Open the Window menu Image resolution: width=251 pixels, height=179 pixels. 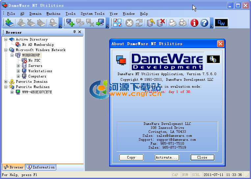click(129, 14)
